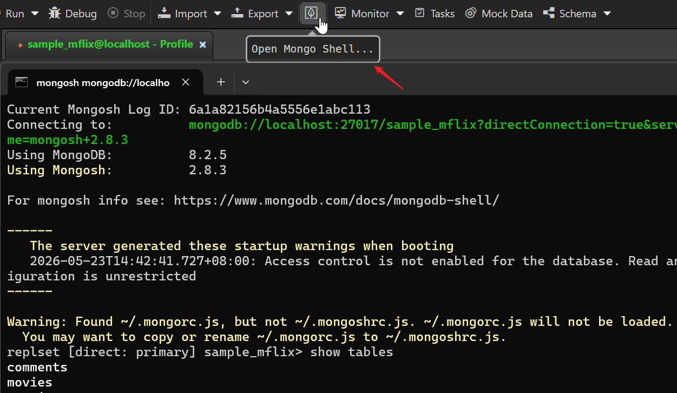The height and width of the screenshot is (393, 677).
Task: Close the mongosh terminal tab
Action: click(x=186, y=82)
